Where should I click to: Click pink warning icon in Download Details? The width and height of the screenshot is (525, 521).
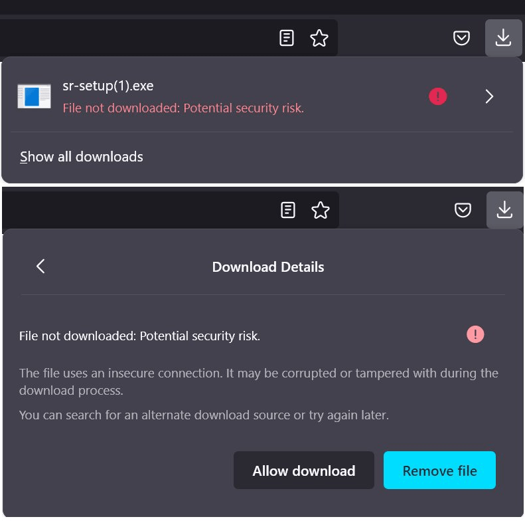(475, 334)
